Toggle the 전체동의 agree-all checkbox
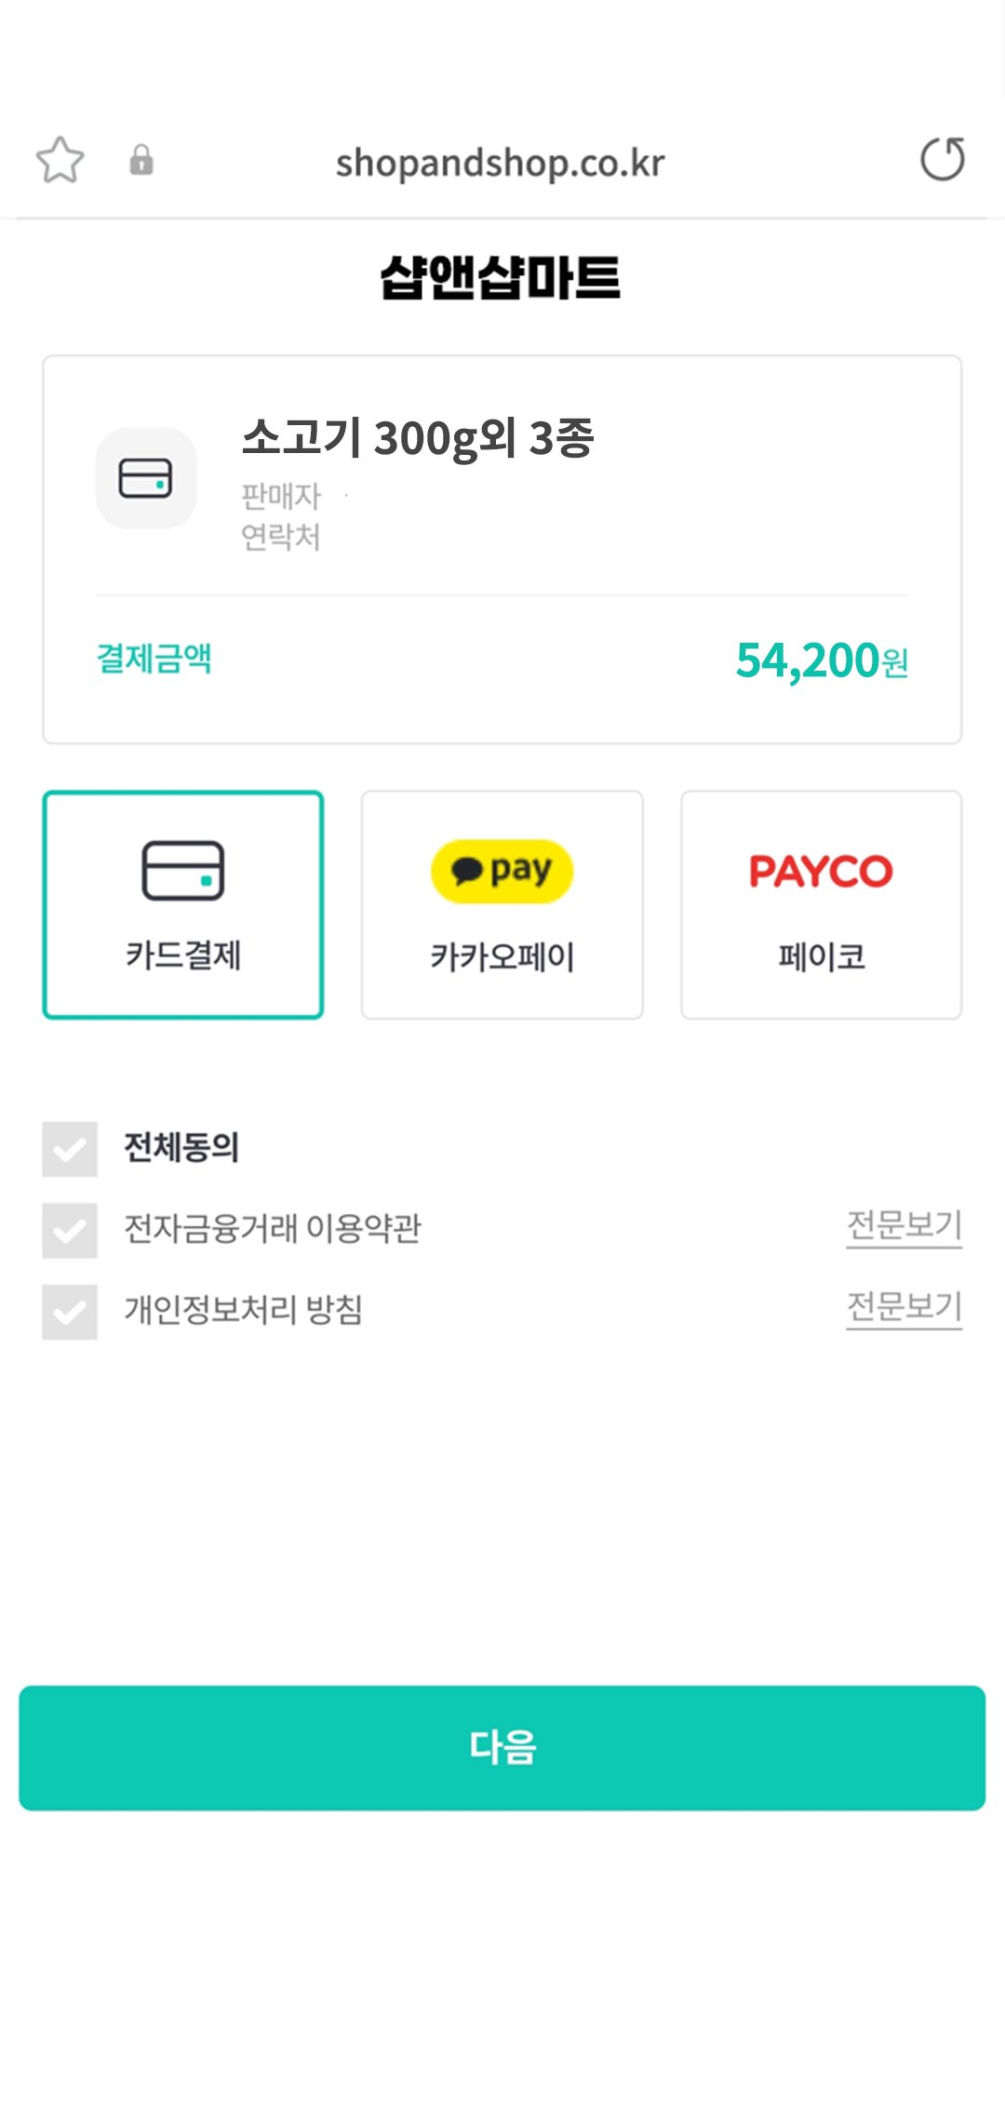 point(70,1149)
